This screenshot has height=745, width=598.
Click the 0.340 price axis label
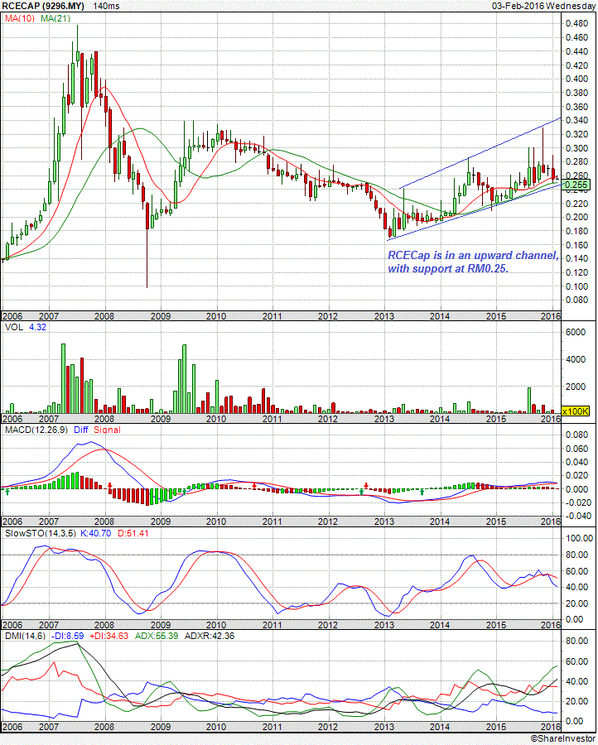pos(577,120)
